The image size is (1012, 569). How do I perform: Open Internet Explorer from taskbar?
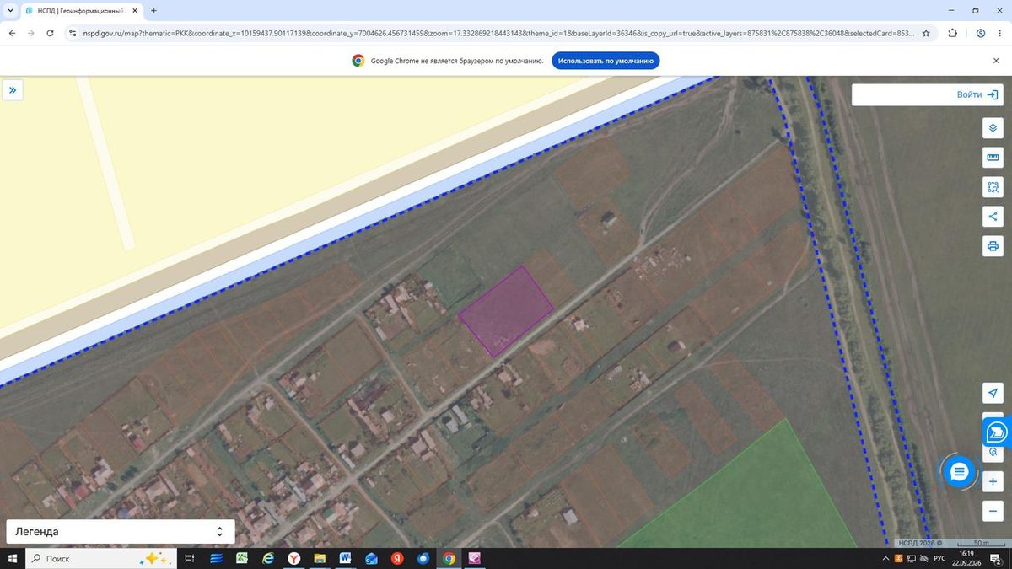pyautogui.click(x=268, y=558)
